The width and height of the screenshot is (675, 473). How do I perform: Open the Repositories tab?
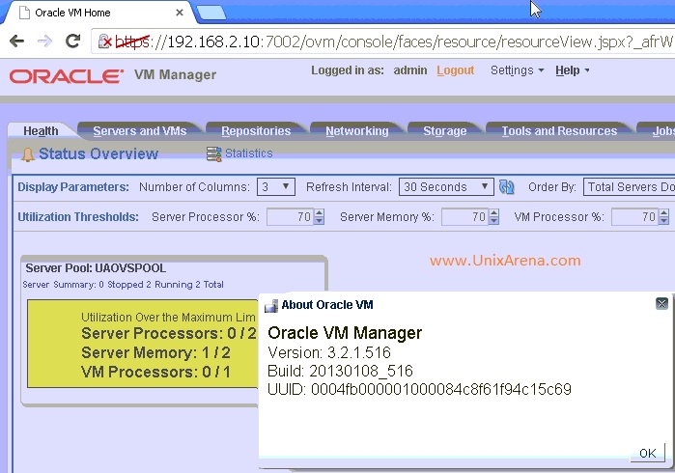click(x=256, y=131)
